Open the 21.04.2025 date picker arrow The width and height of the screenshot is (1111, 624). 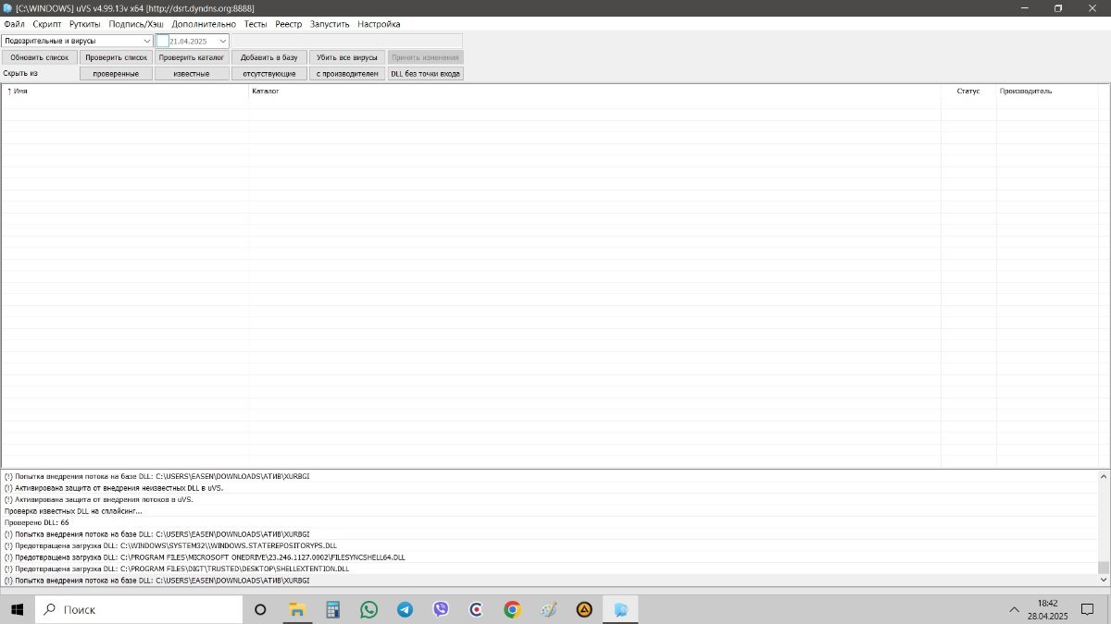point(223,41)
